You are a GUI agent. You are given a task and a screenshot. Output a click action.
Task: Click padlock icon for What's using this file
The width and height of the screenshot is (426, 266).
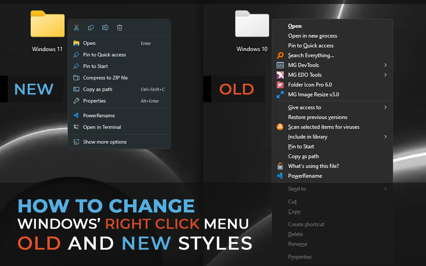click(x=280, y=166)
